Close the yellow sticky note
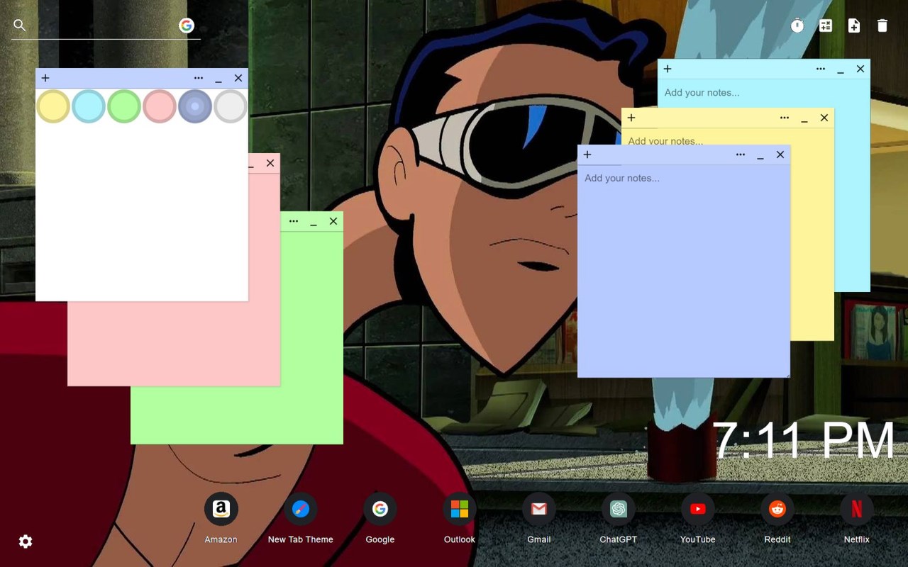The height and width of the screenshot is (567, 908). pos(824,118)
